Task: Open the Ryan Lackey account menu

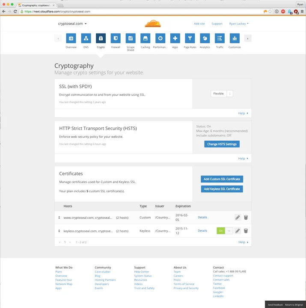Action: click(239, 24)
